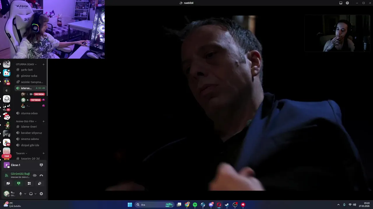Join the beraber izliyoruz voice channel
The width and height of the screenshot is (373, 209).
(x=30, y=133)
